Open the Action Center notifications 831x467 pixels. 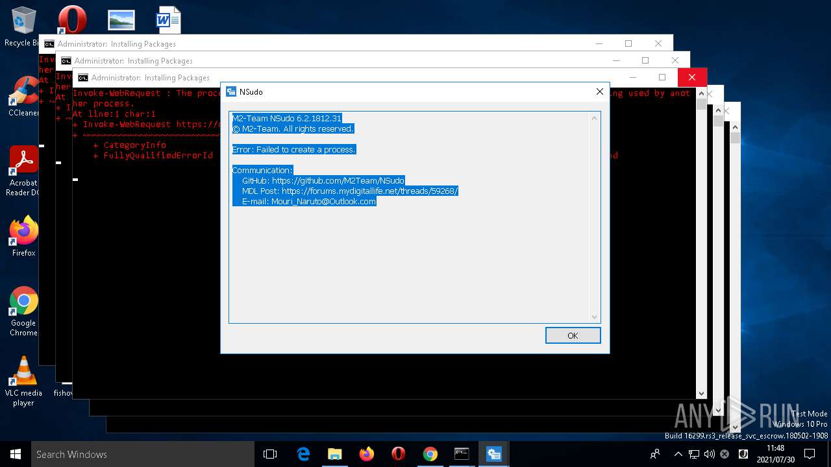[810, 454]
